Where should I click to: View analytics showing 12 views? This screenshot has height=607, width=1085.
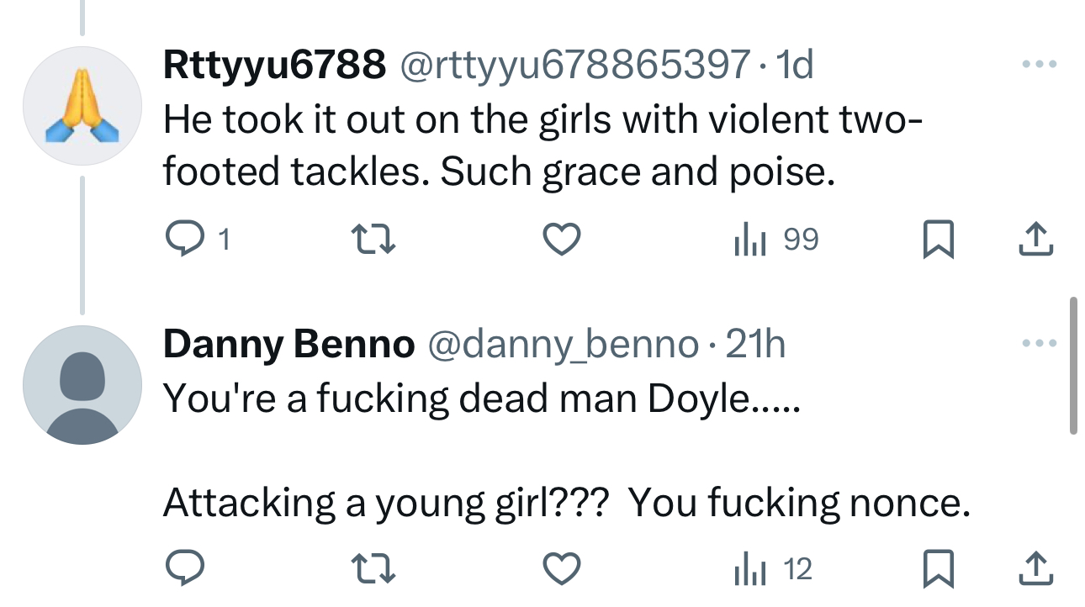point(772,571)
